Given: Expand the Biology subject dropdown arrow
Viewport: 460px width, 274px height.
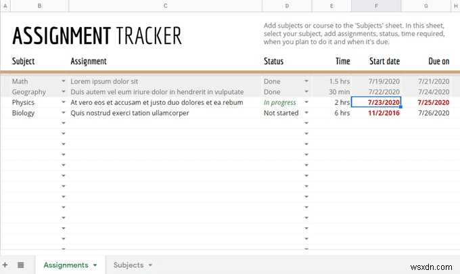Looking at the screenshot, I should pyautogui.click(x=64, y=113).
